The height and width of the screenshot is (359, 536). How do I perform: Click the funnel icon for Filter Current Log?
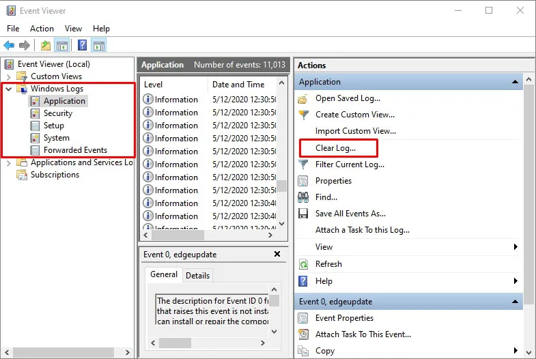(x=304, y=164)
